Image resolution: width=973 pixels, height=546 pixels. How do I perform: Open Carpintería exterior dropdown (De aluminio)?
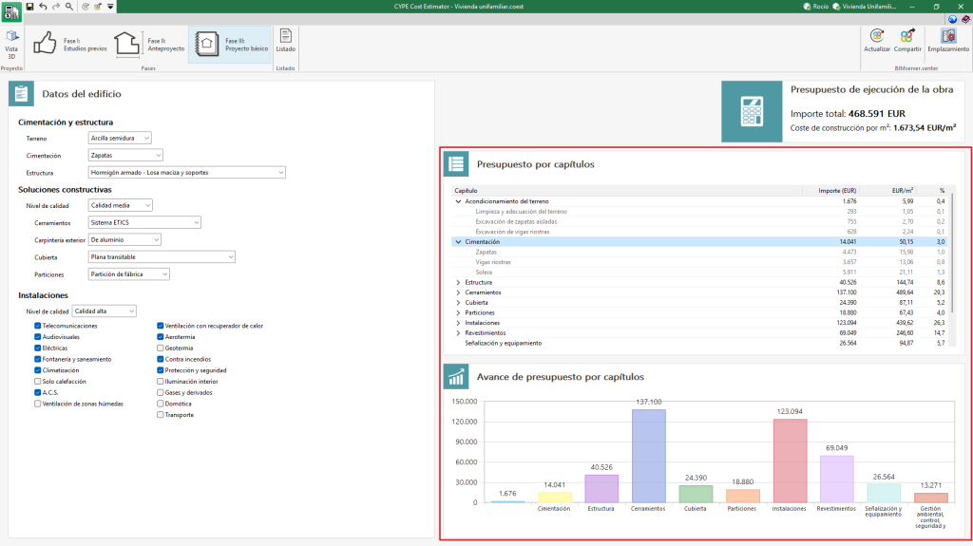pos(124,239)
